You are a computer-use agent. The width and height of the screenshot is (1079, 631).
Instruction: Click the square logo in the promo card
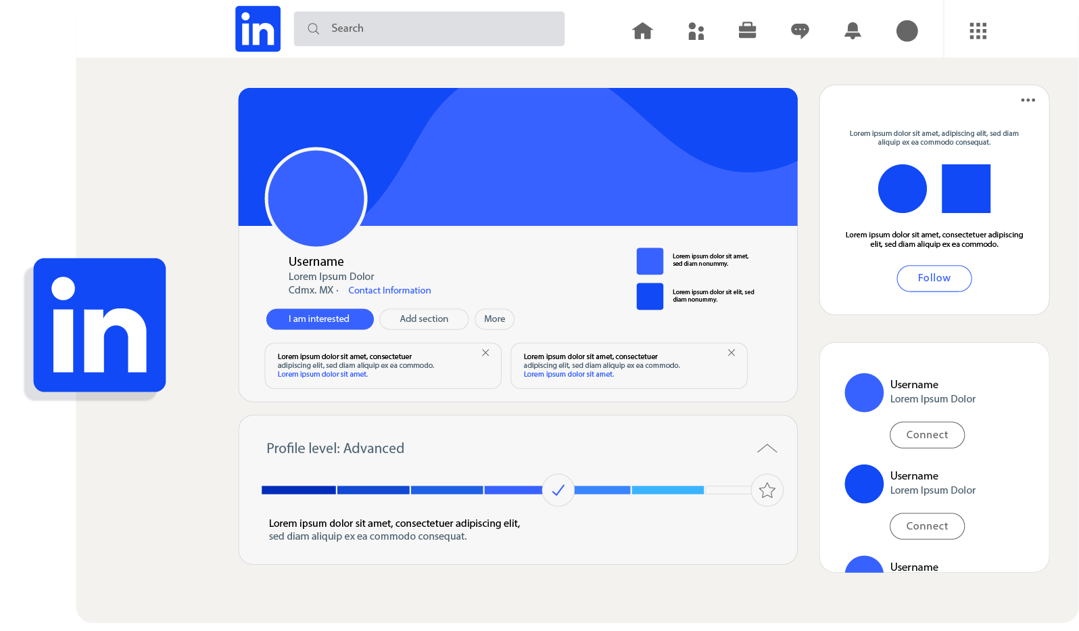point(966,189)
